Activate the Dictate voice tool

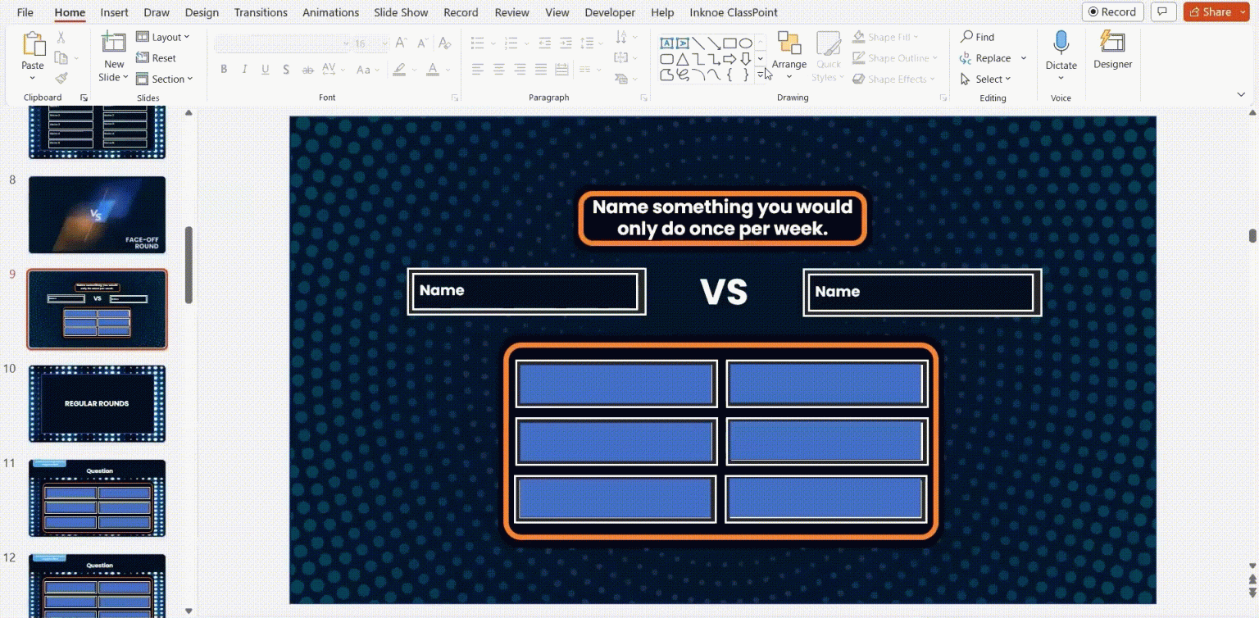(x=1061, y=53)
